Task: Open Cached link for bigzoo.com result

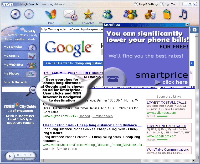Action: tap(84, 116)
